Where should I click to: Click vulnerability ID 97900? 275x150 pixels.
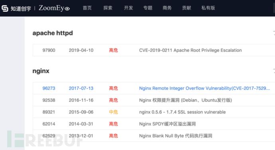click(x=49, y=50)
